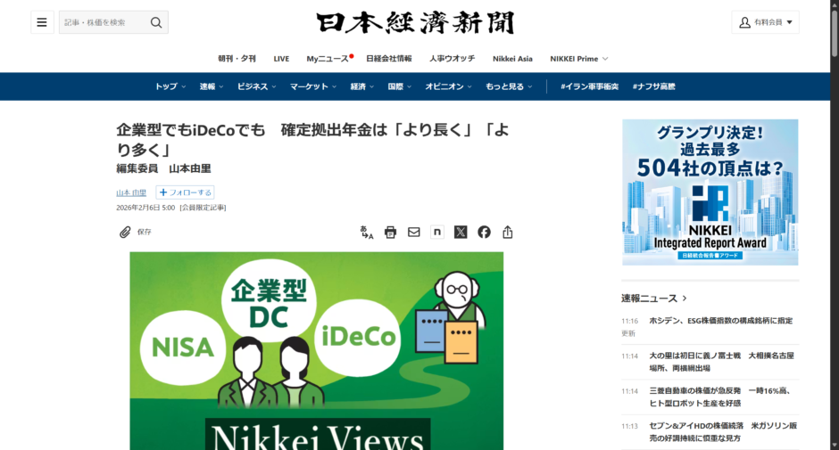Open the #イラン軍事衝突 topic tag

(589, 86)
